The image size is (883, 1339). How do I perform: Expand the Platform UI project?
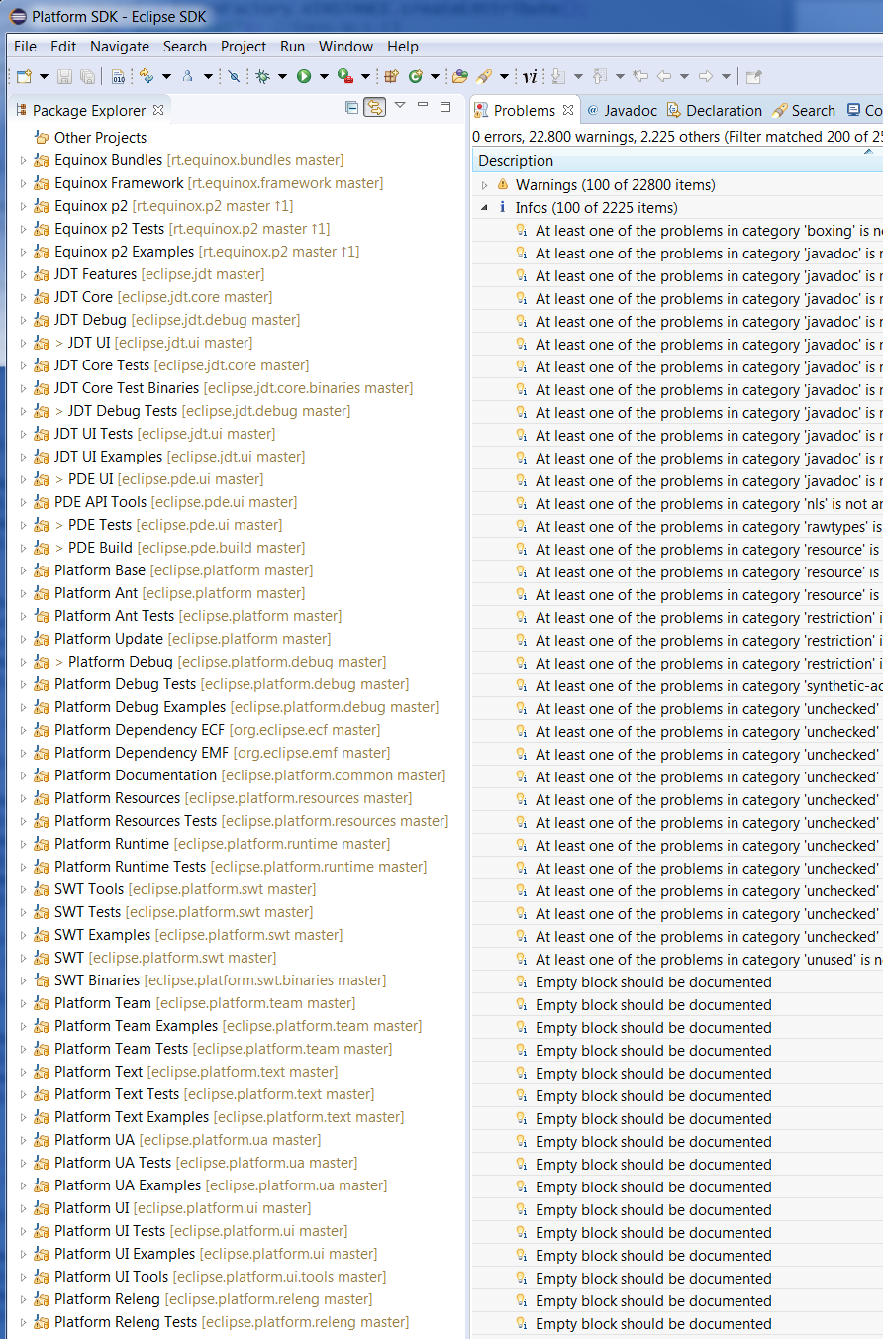tap(25, 1208)
